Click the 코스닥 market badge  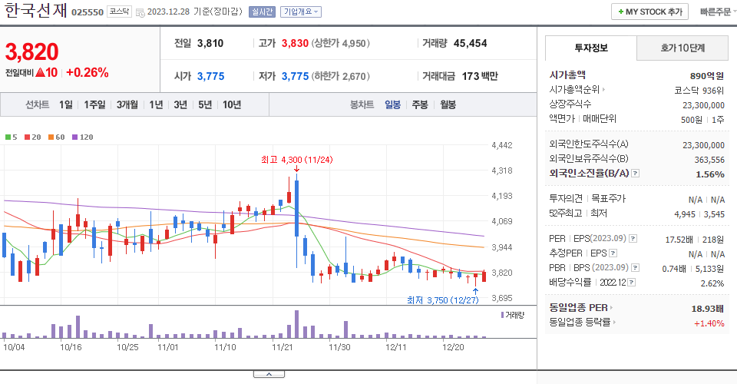coord(120,12)
